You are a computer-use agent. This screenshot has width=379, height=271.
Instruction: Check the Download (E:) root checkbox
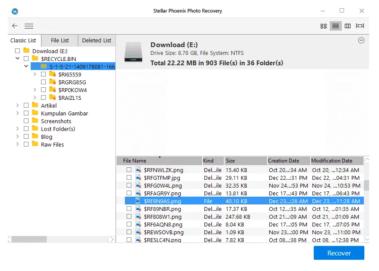click(17, 51)
